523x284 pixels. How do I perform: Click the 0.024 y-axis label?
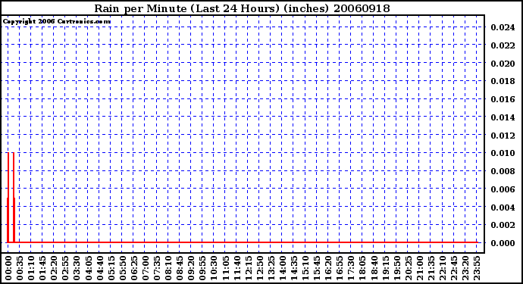click(503, 27)
